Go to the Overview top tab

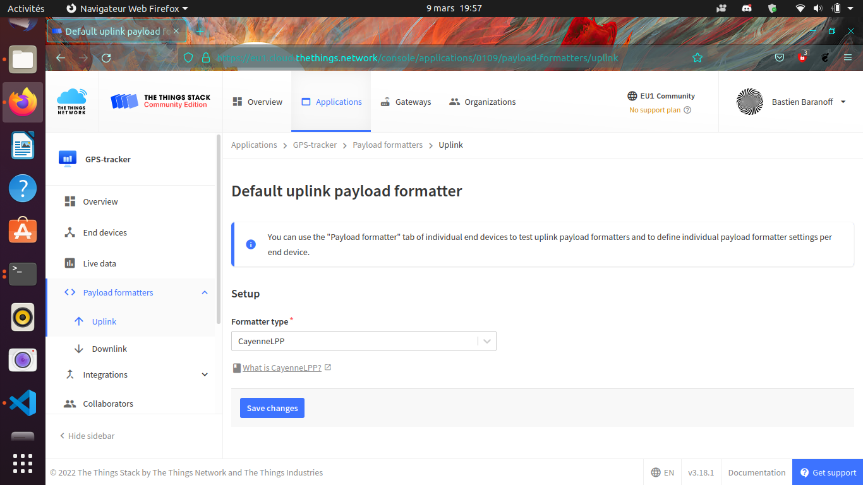coord(257,102)
